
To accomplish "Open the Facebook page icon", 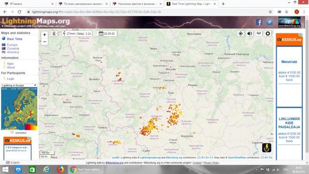I will pos(259,22).
